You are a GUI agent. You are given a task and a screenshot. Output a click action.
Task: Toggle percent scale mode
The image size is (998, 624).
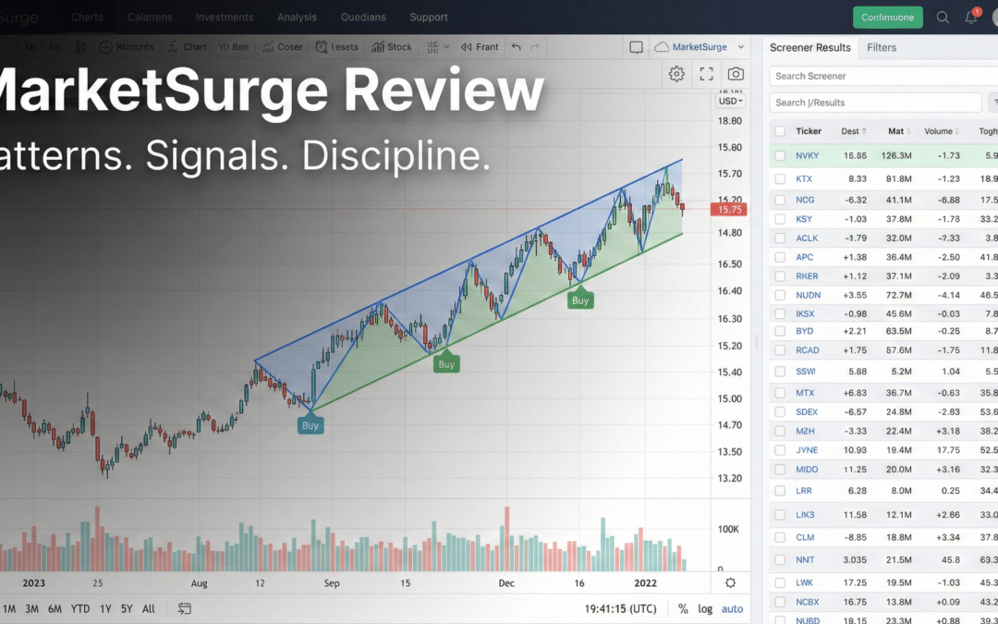tap(683, 608)
